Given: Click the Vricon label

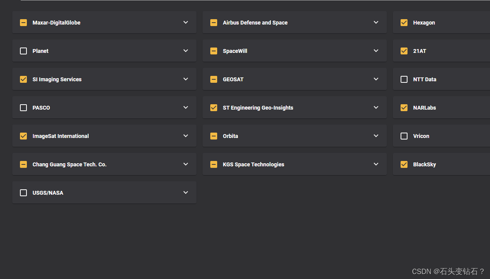Looking at the screenshot, I should pos(421,136).
